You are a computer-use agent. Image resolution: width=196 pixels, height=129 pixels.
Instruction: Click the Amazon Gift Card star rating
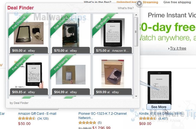(27, 118)
